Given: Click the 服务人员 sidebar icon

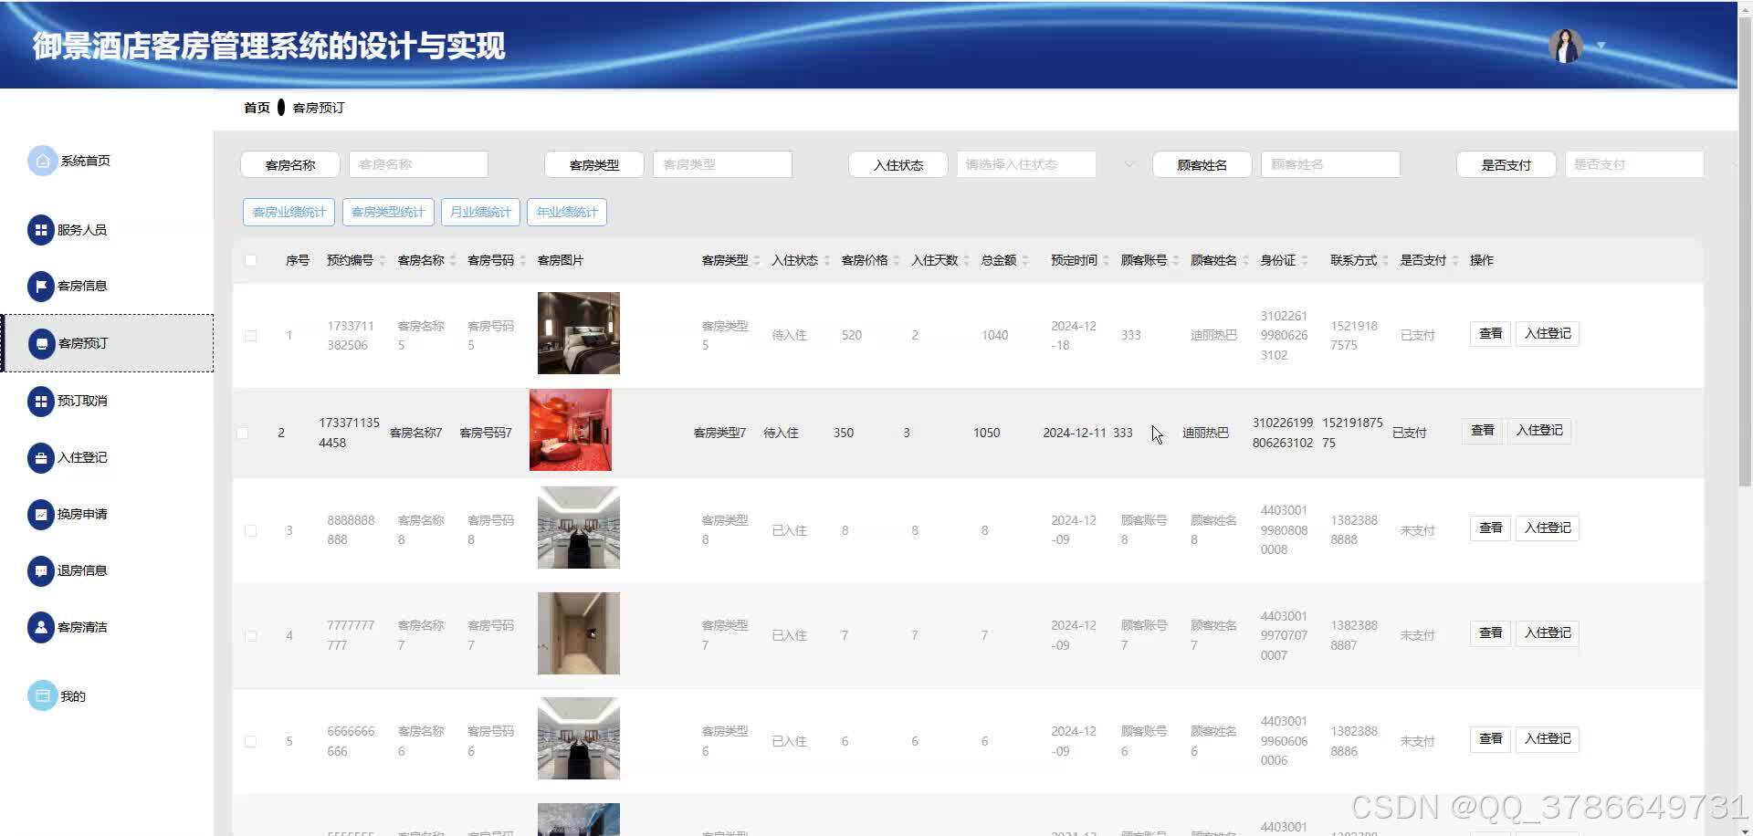Looking at the screenshot, I should pos(41,230).
